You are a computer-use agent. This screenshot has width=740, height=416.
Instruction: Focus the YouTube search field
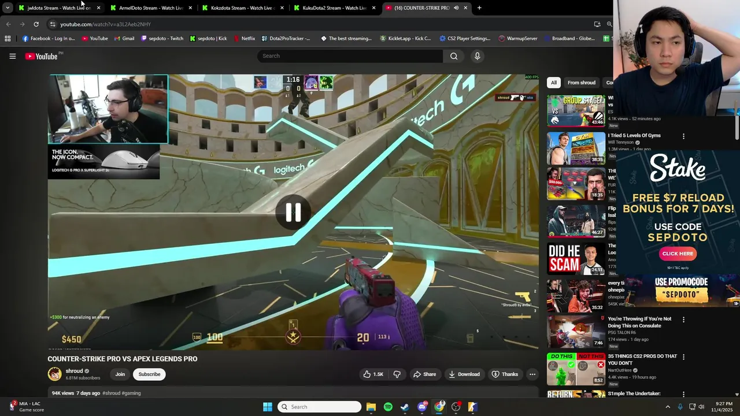pyautogui.click(x=350, y=56)
